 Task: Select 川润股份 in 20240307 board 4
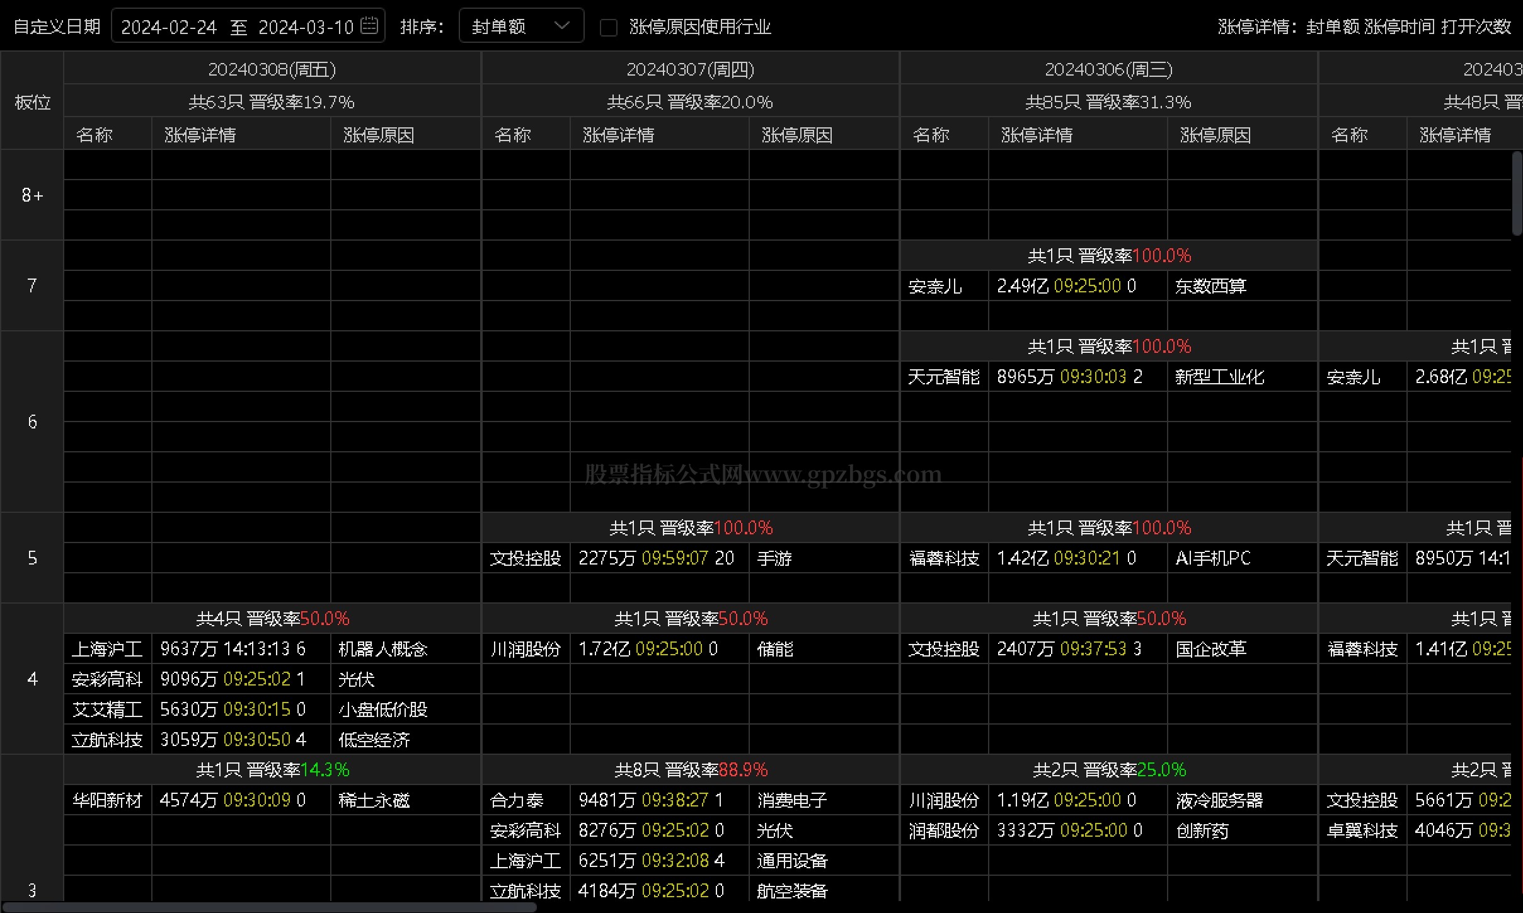click(526, 649)
